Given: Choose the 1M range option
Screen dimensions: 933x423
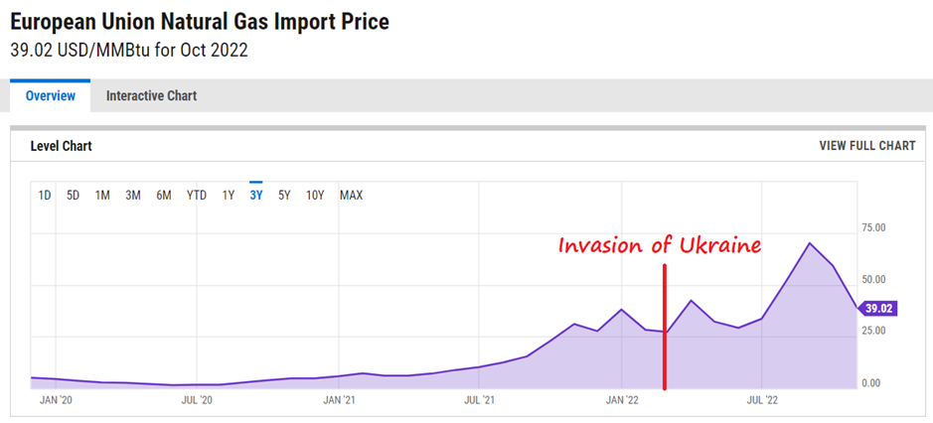Looking at the screenshot, I should (102, 196).
